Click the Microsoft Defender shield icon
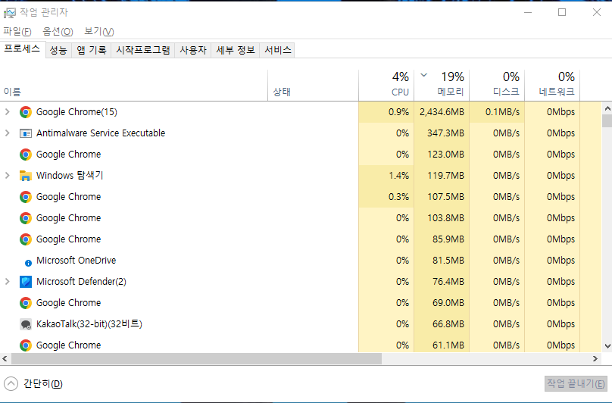 tap(26, 282)
